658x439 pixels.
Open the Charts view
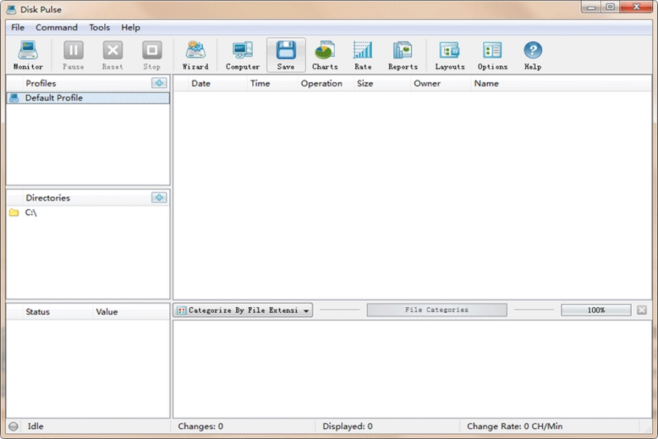pyautogui.click(x=325, y=55)
